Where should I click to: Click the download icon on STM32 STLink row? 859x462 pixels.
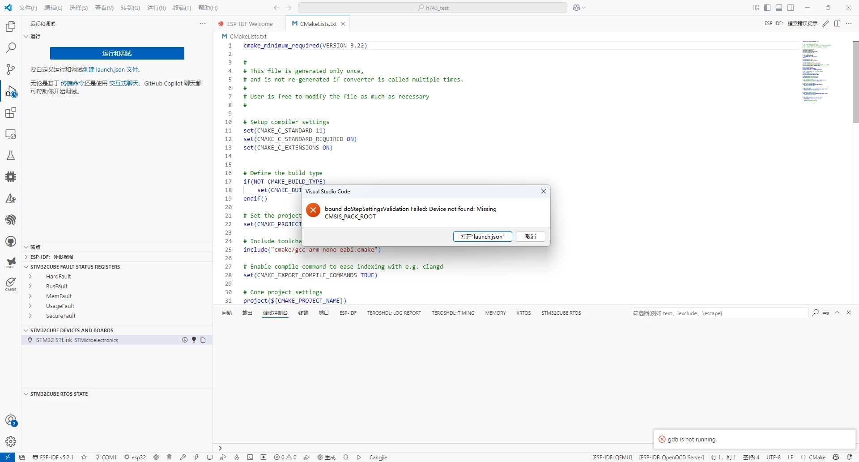pos(185,340)
